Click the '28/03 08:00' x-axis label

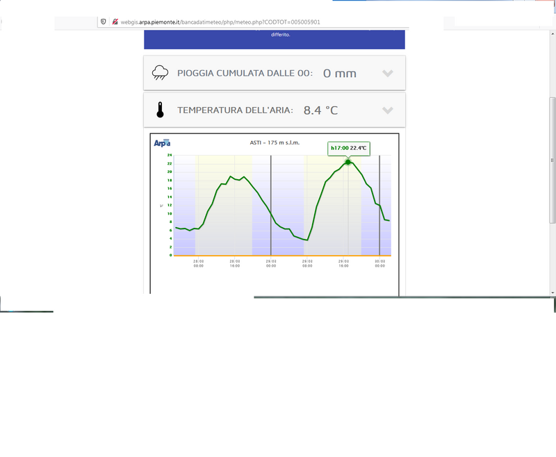click(199, 263)
